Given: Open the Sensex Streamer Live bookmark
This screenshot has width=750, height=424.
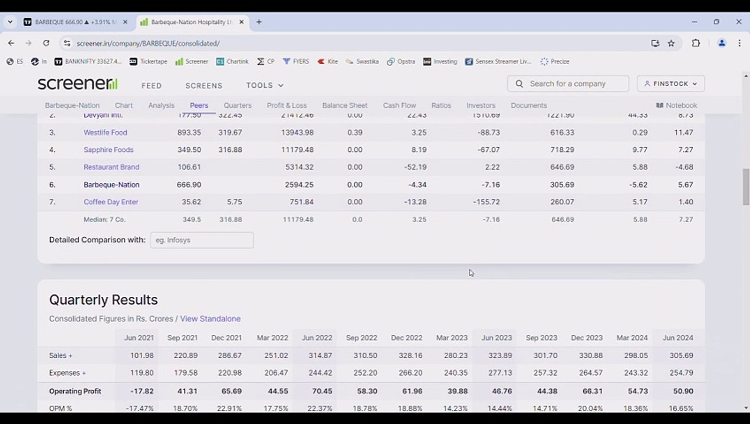Looking at the screenshot, I should [498, 61].
